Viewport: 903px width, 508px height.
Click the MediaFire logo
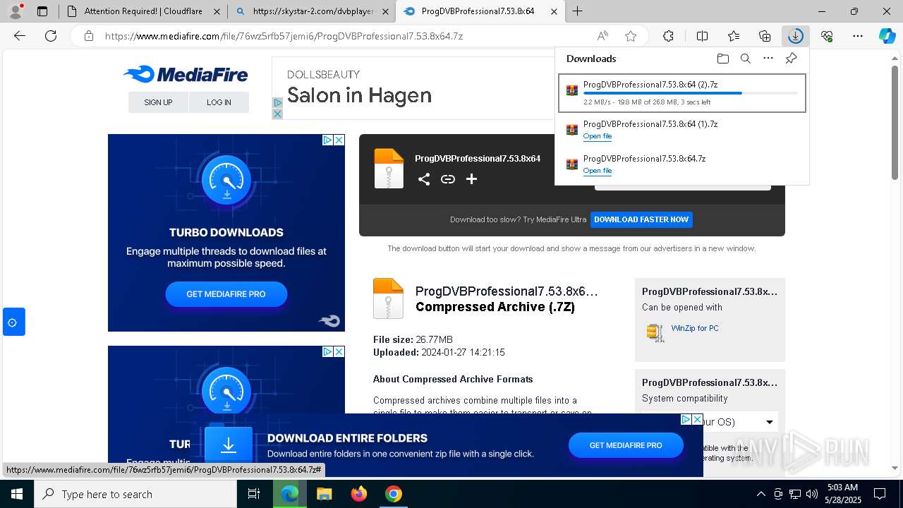point(186,74)
